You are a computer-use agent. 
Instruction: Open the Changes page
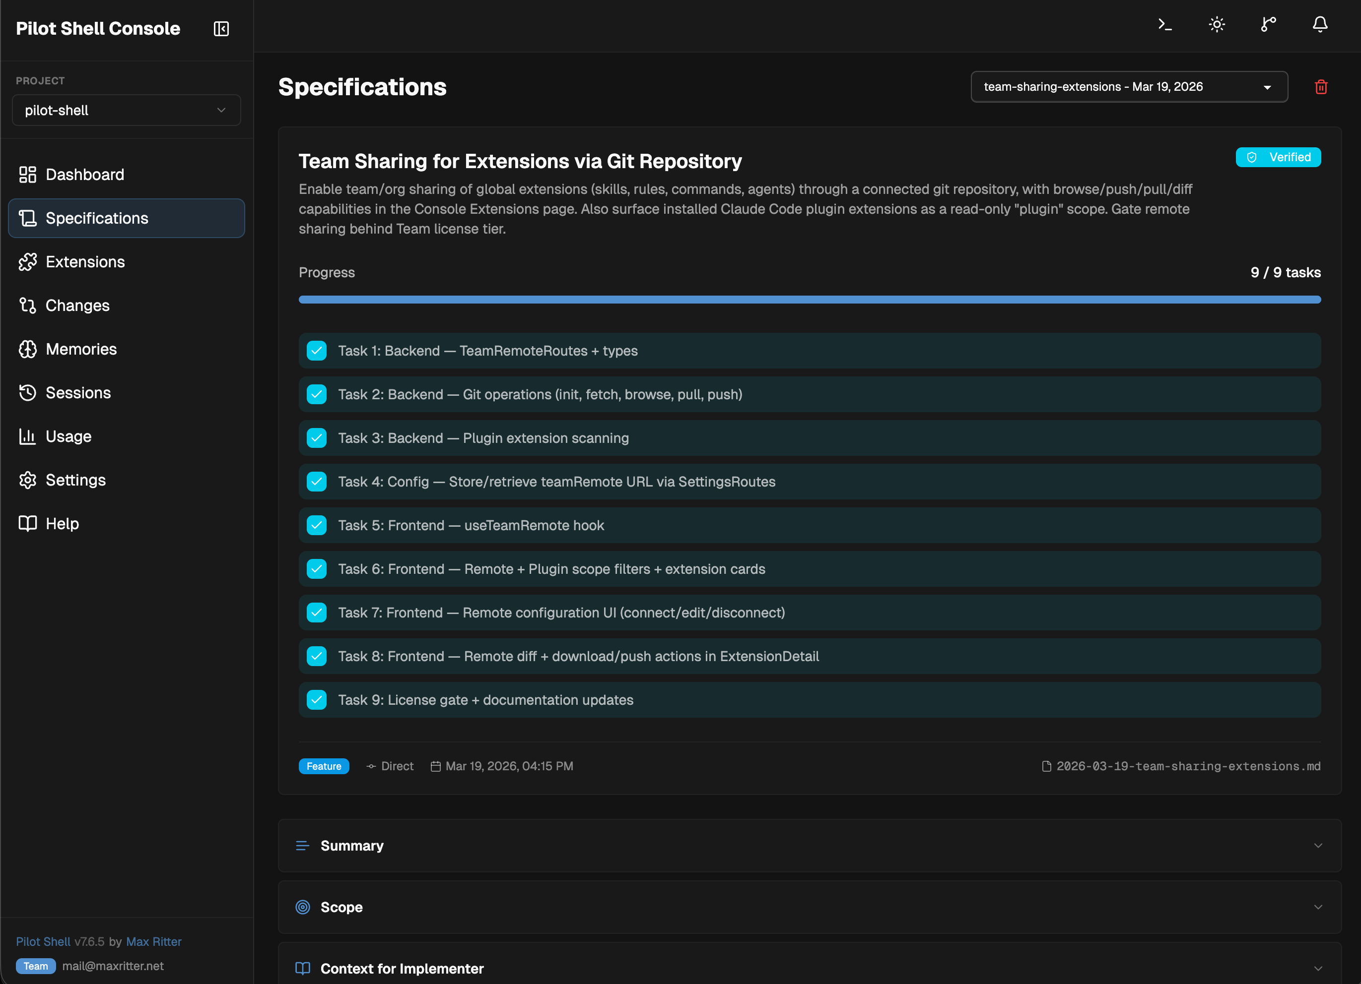(77, 306)
